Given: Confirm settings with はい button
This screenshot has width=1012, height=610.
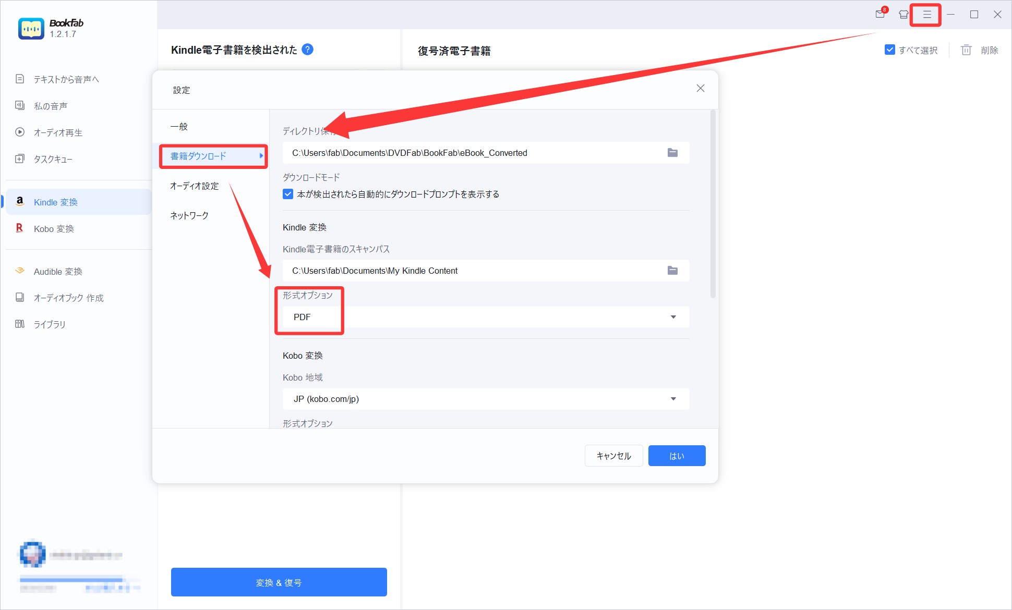Looking at the screenshot, I should pos(677,456).
